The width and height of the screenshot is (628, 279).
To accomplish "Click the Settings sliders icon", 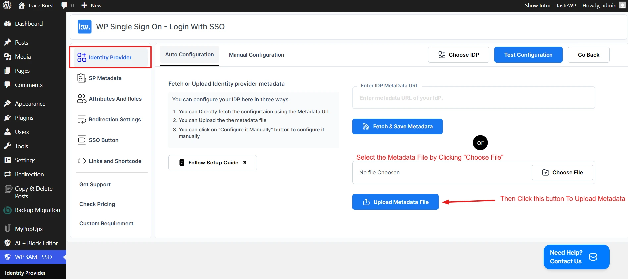I will click(x=7, y=160).
